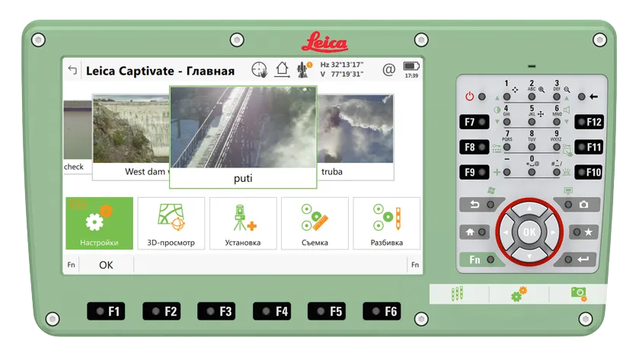Tap the Fn softkey at screen bottom-left
626x350 pixels.
(71, 265)
